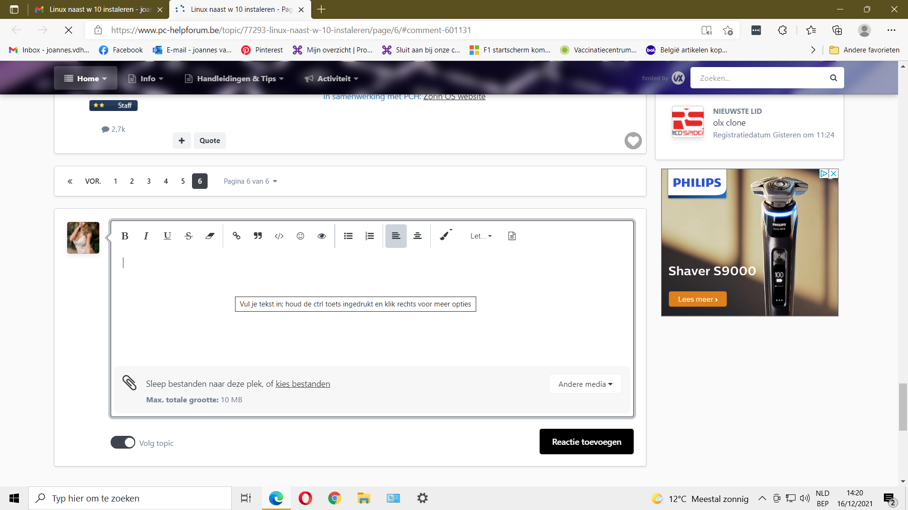
Task: Toggle the spoiler eye icon
Action: [x=322, y=236]
